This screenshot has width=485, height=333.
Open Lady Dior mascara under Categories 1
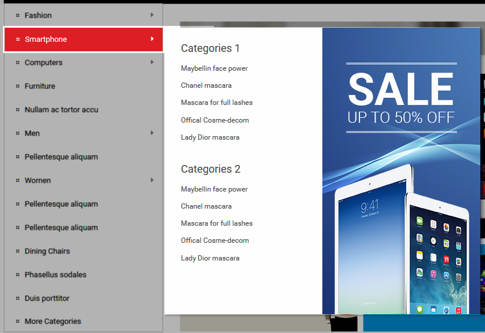coord(210,137)
